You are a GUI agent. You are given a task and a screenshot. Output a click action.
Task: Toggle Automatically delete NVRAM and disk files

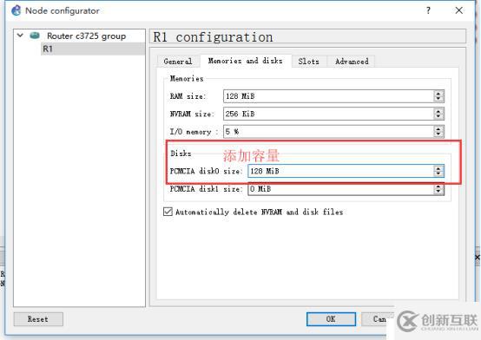tap(168, 212)
